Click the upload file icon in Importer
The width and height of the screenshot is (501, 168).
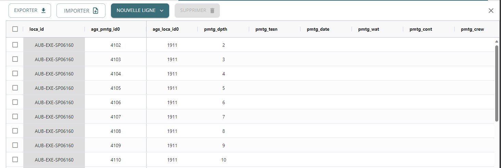coord(96,11)
